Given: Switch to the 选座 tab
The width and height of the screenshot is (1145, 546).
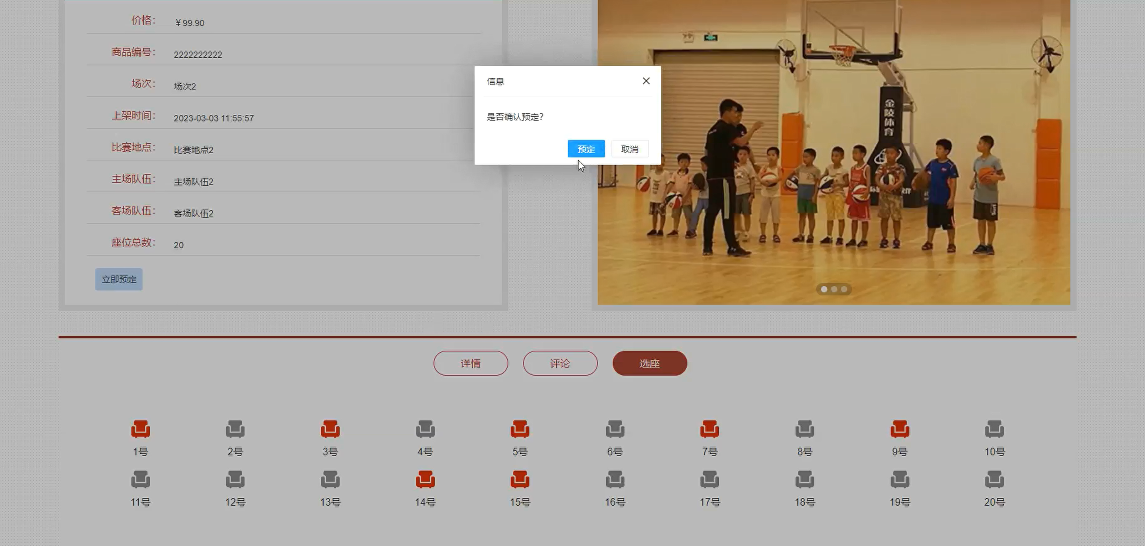Looking at the screenshot, I should point(650,363).
